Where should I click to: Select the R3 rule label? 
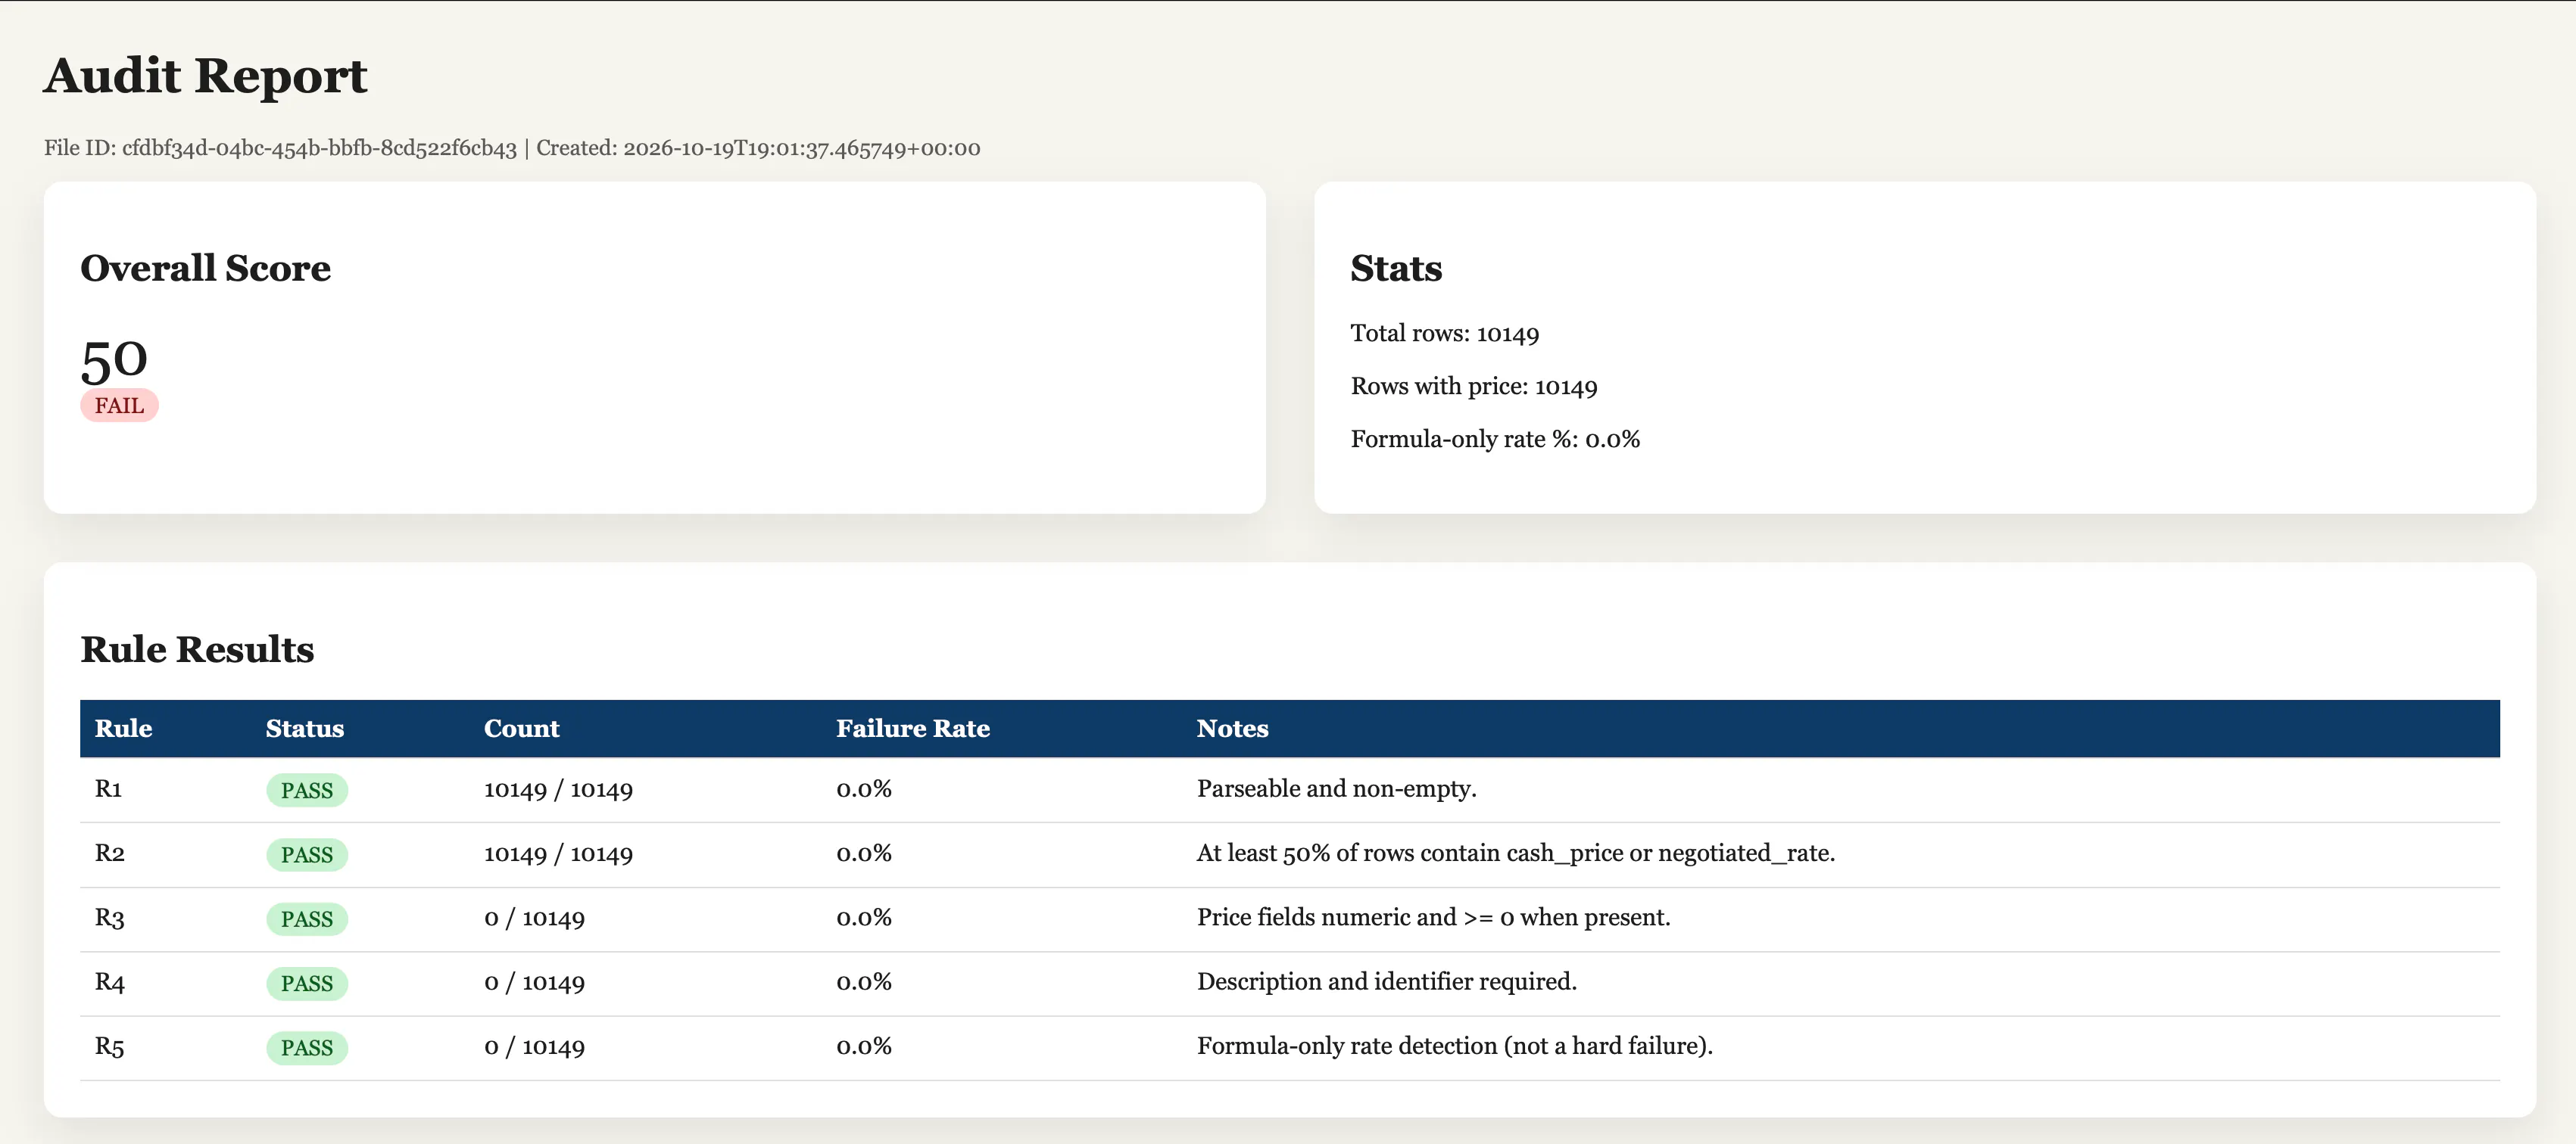pos(109,919)
